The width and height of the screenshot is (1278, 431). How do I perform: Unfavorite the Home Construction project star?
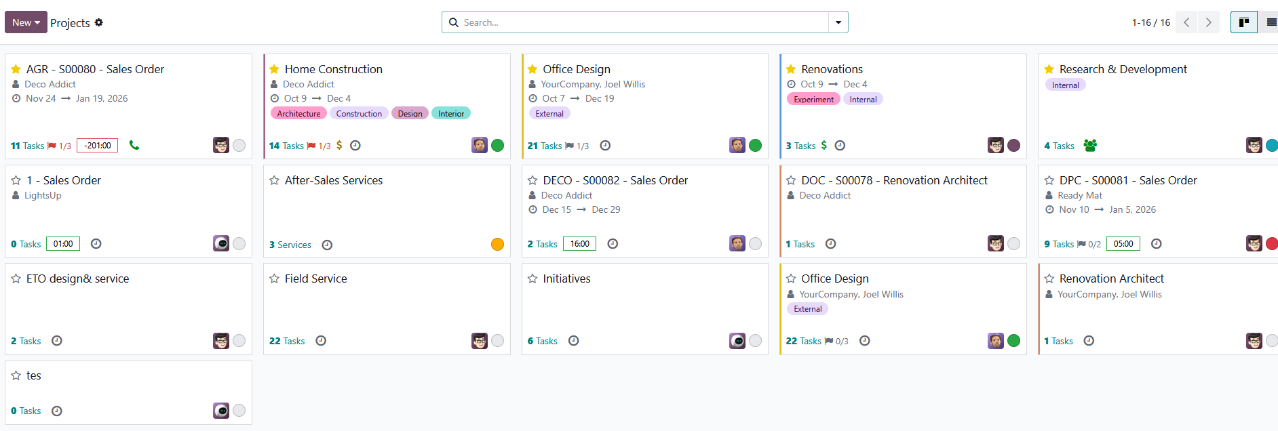click(x=274, y=69)
